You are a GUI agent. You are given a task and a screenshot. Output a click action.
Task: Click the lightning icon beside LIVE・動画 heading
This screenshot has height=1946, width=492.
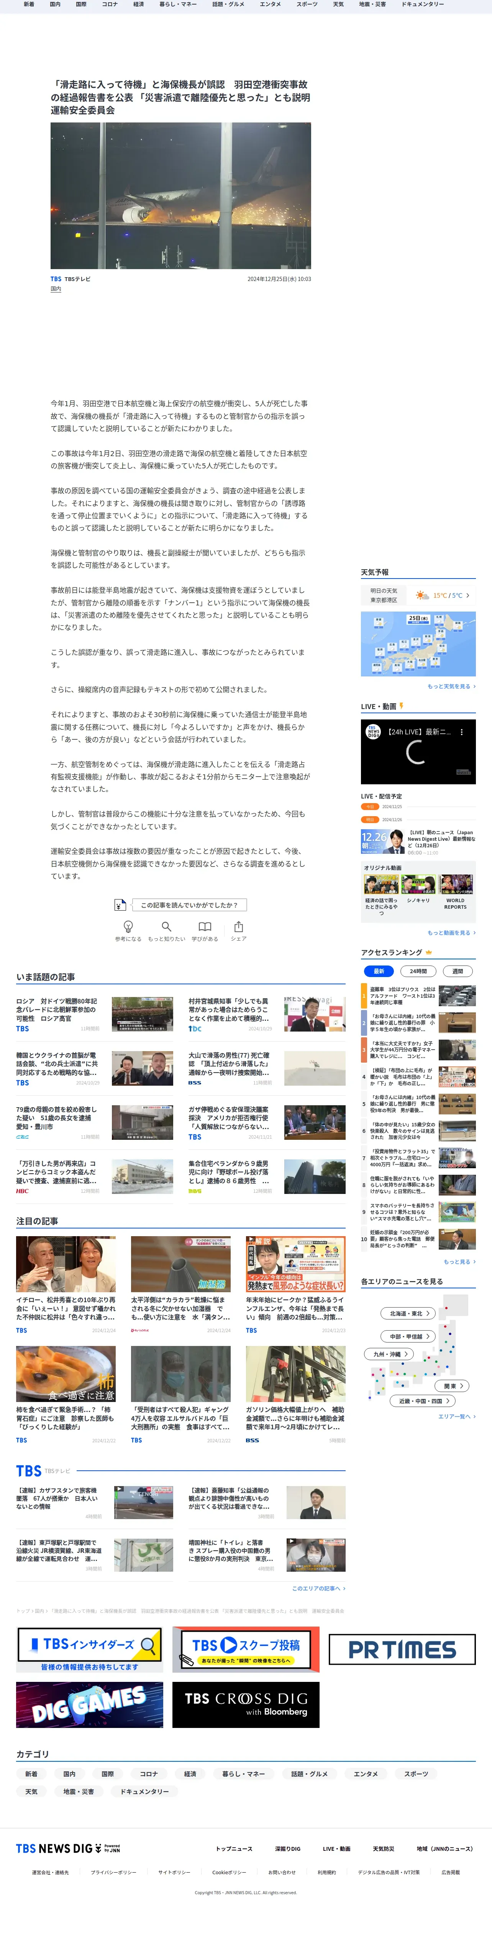(x=402, y=706)
